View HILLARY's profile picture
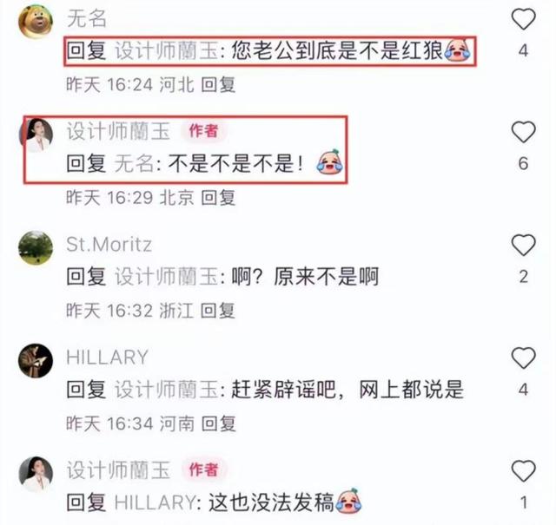This screenshot has width=556, height=525. coord(36,361)
